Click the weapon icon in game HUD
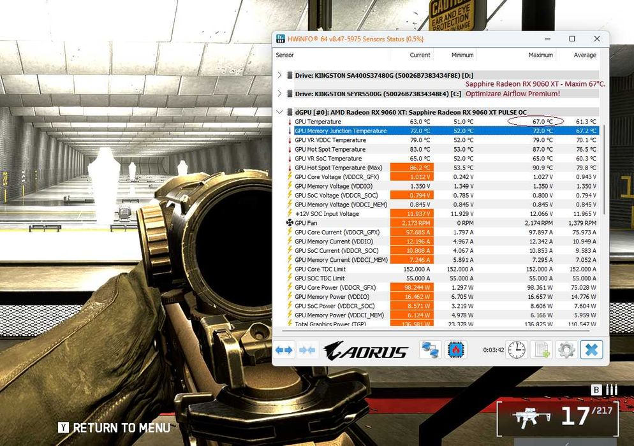 click(x=531, y=418)
